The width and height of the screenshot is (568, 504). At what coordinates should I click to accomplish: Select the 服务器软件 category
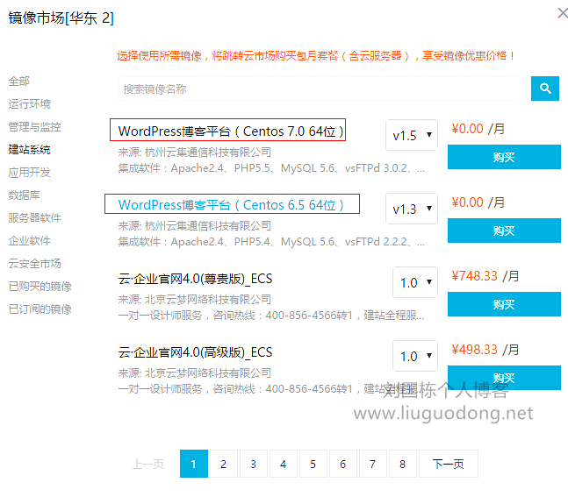coord(34,217)
